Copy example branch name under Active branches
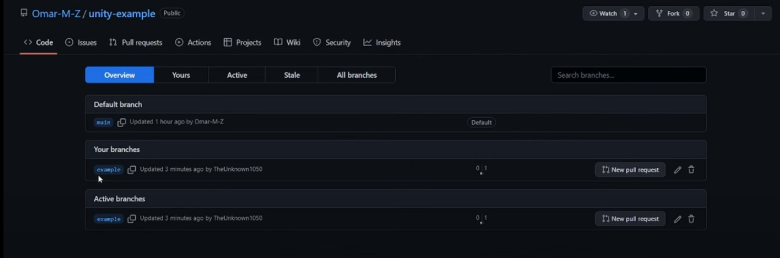780x258 pixels. tap(132, 219)
